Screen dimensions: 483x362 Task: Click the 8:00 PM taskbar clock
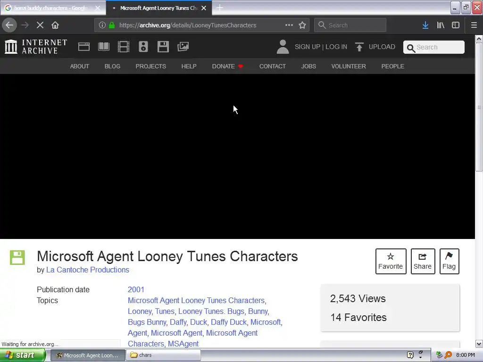click(x=466, y=355)
